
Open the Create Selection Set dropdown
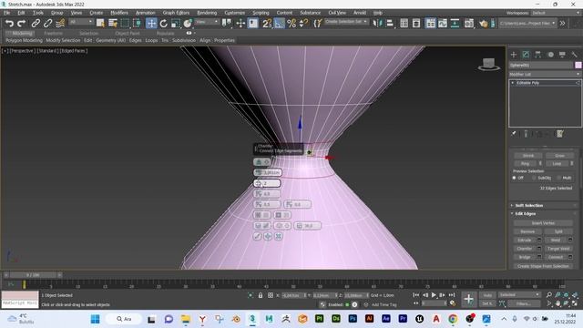(x=346, y=22)
